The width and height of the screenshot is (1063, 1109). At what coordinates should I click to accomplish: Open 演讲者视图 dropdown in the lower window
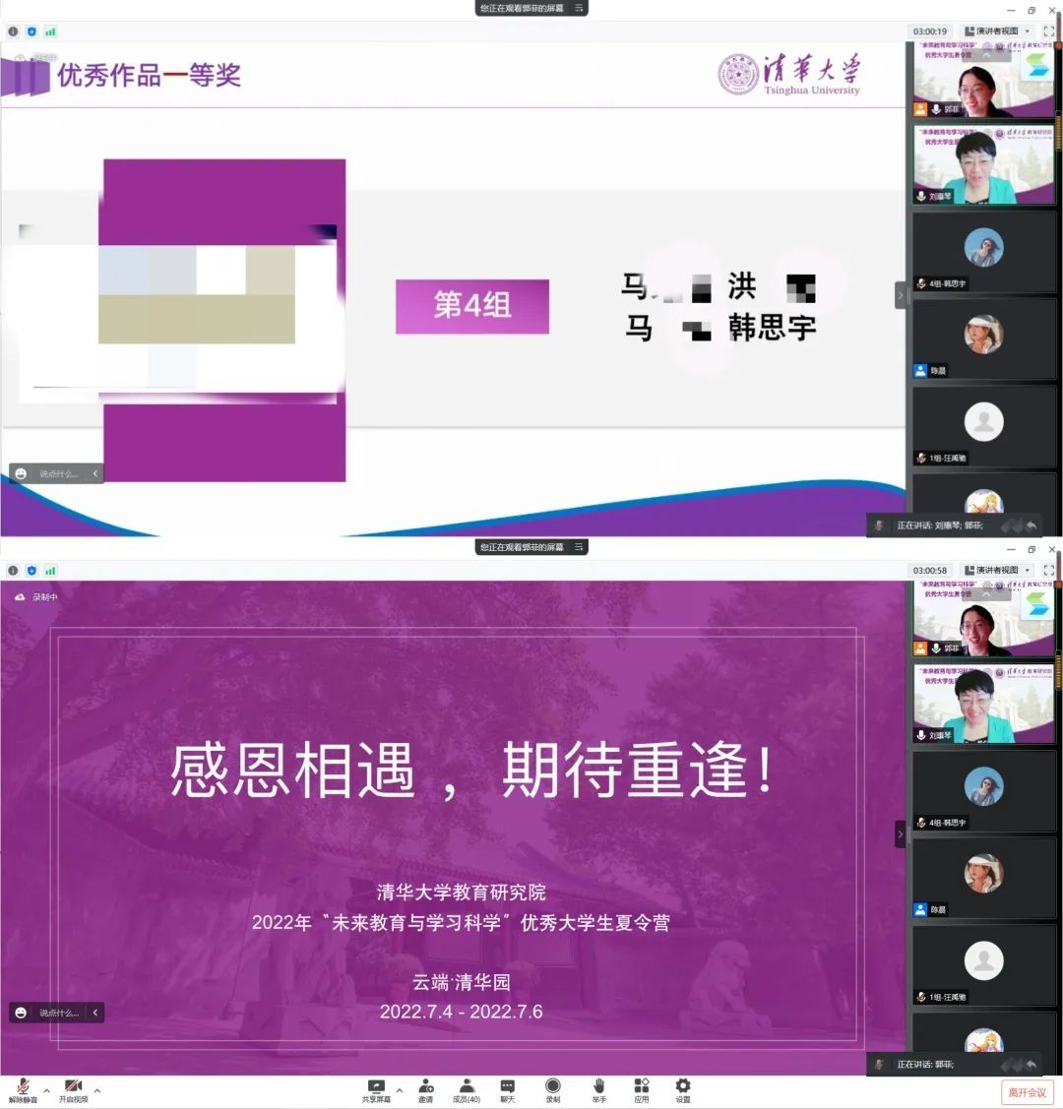[997, 571]
